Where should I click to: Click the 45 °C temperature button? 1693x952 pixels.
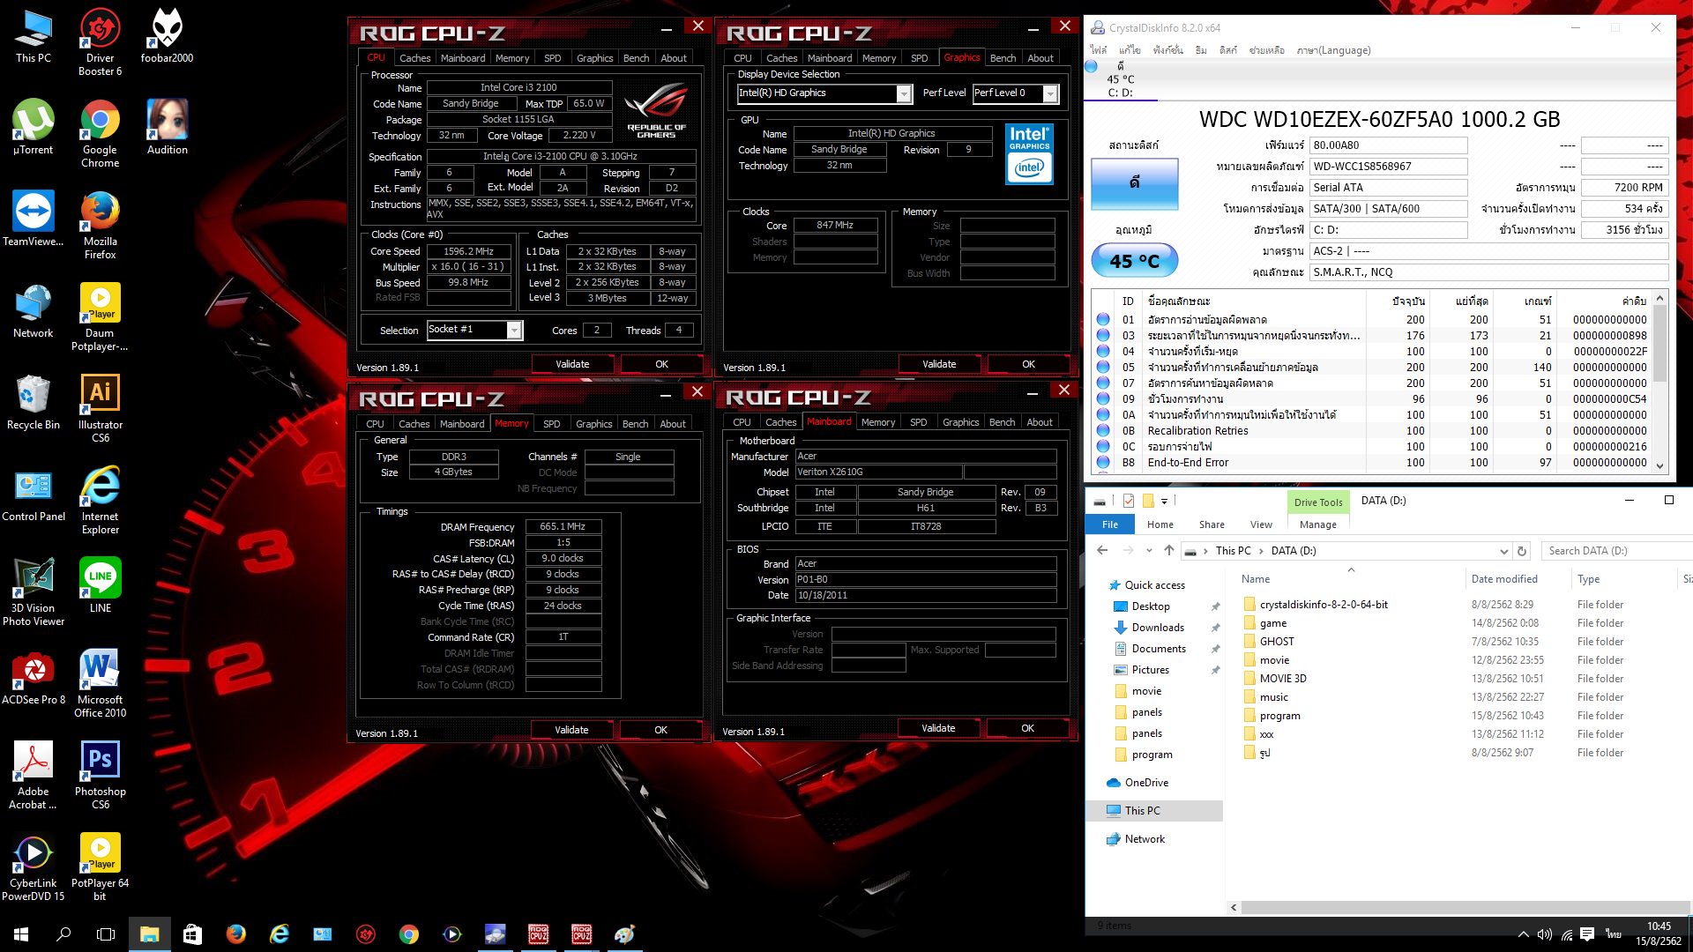[x=1135, y=261]
